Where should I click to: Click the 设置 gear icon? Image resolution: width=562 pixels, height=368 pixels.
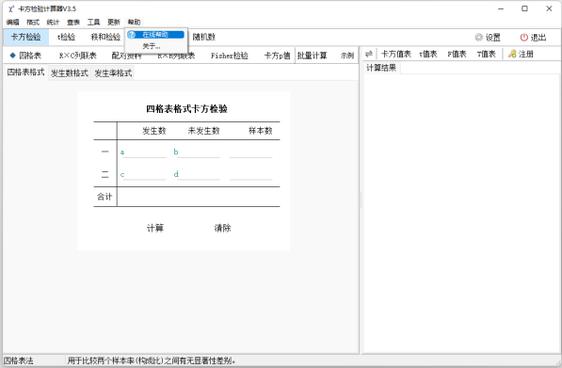[x=478, y=38]
